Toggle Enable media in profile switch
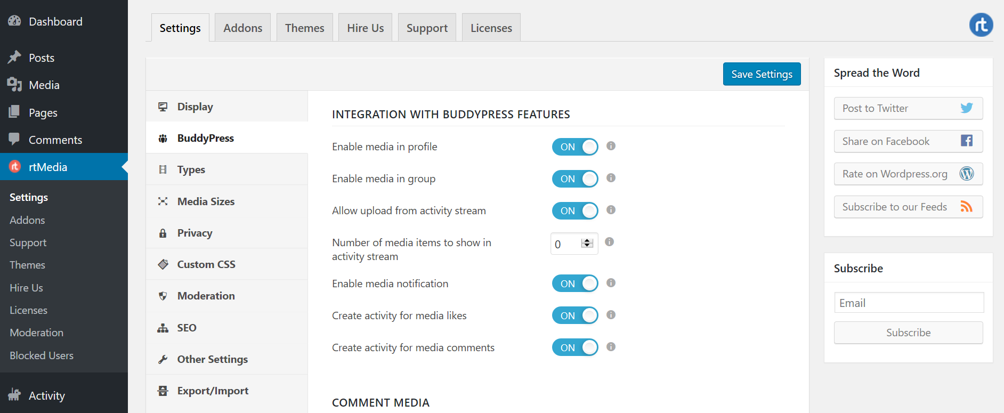 pyautogui.click(x=575, y=147)
